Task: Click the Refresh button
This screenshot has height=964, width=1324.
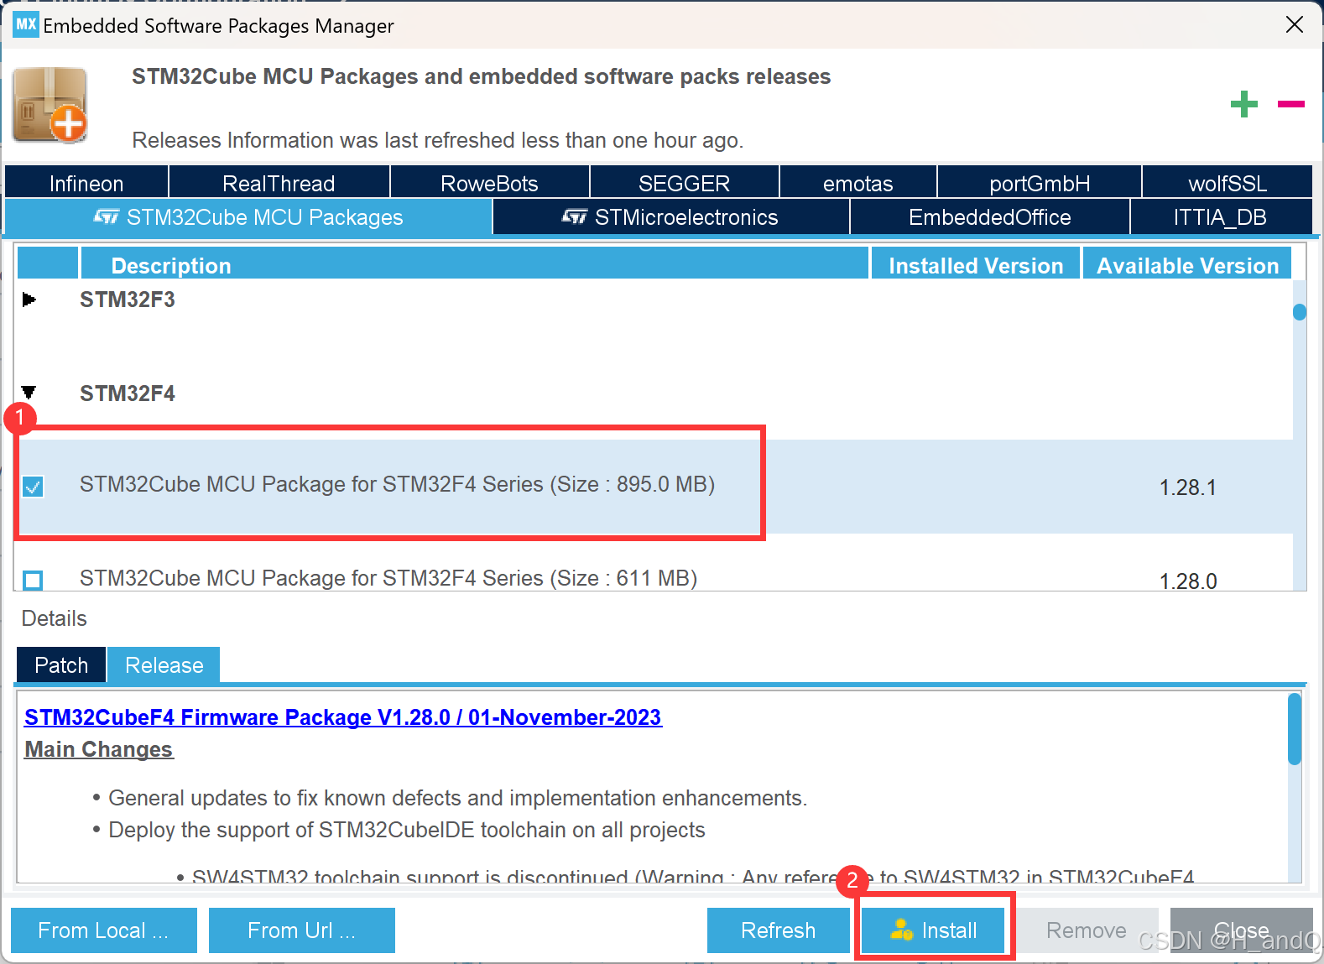Action: pyautogui.click(x=779, y=930)
